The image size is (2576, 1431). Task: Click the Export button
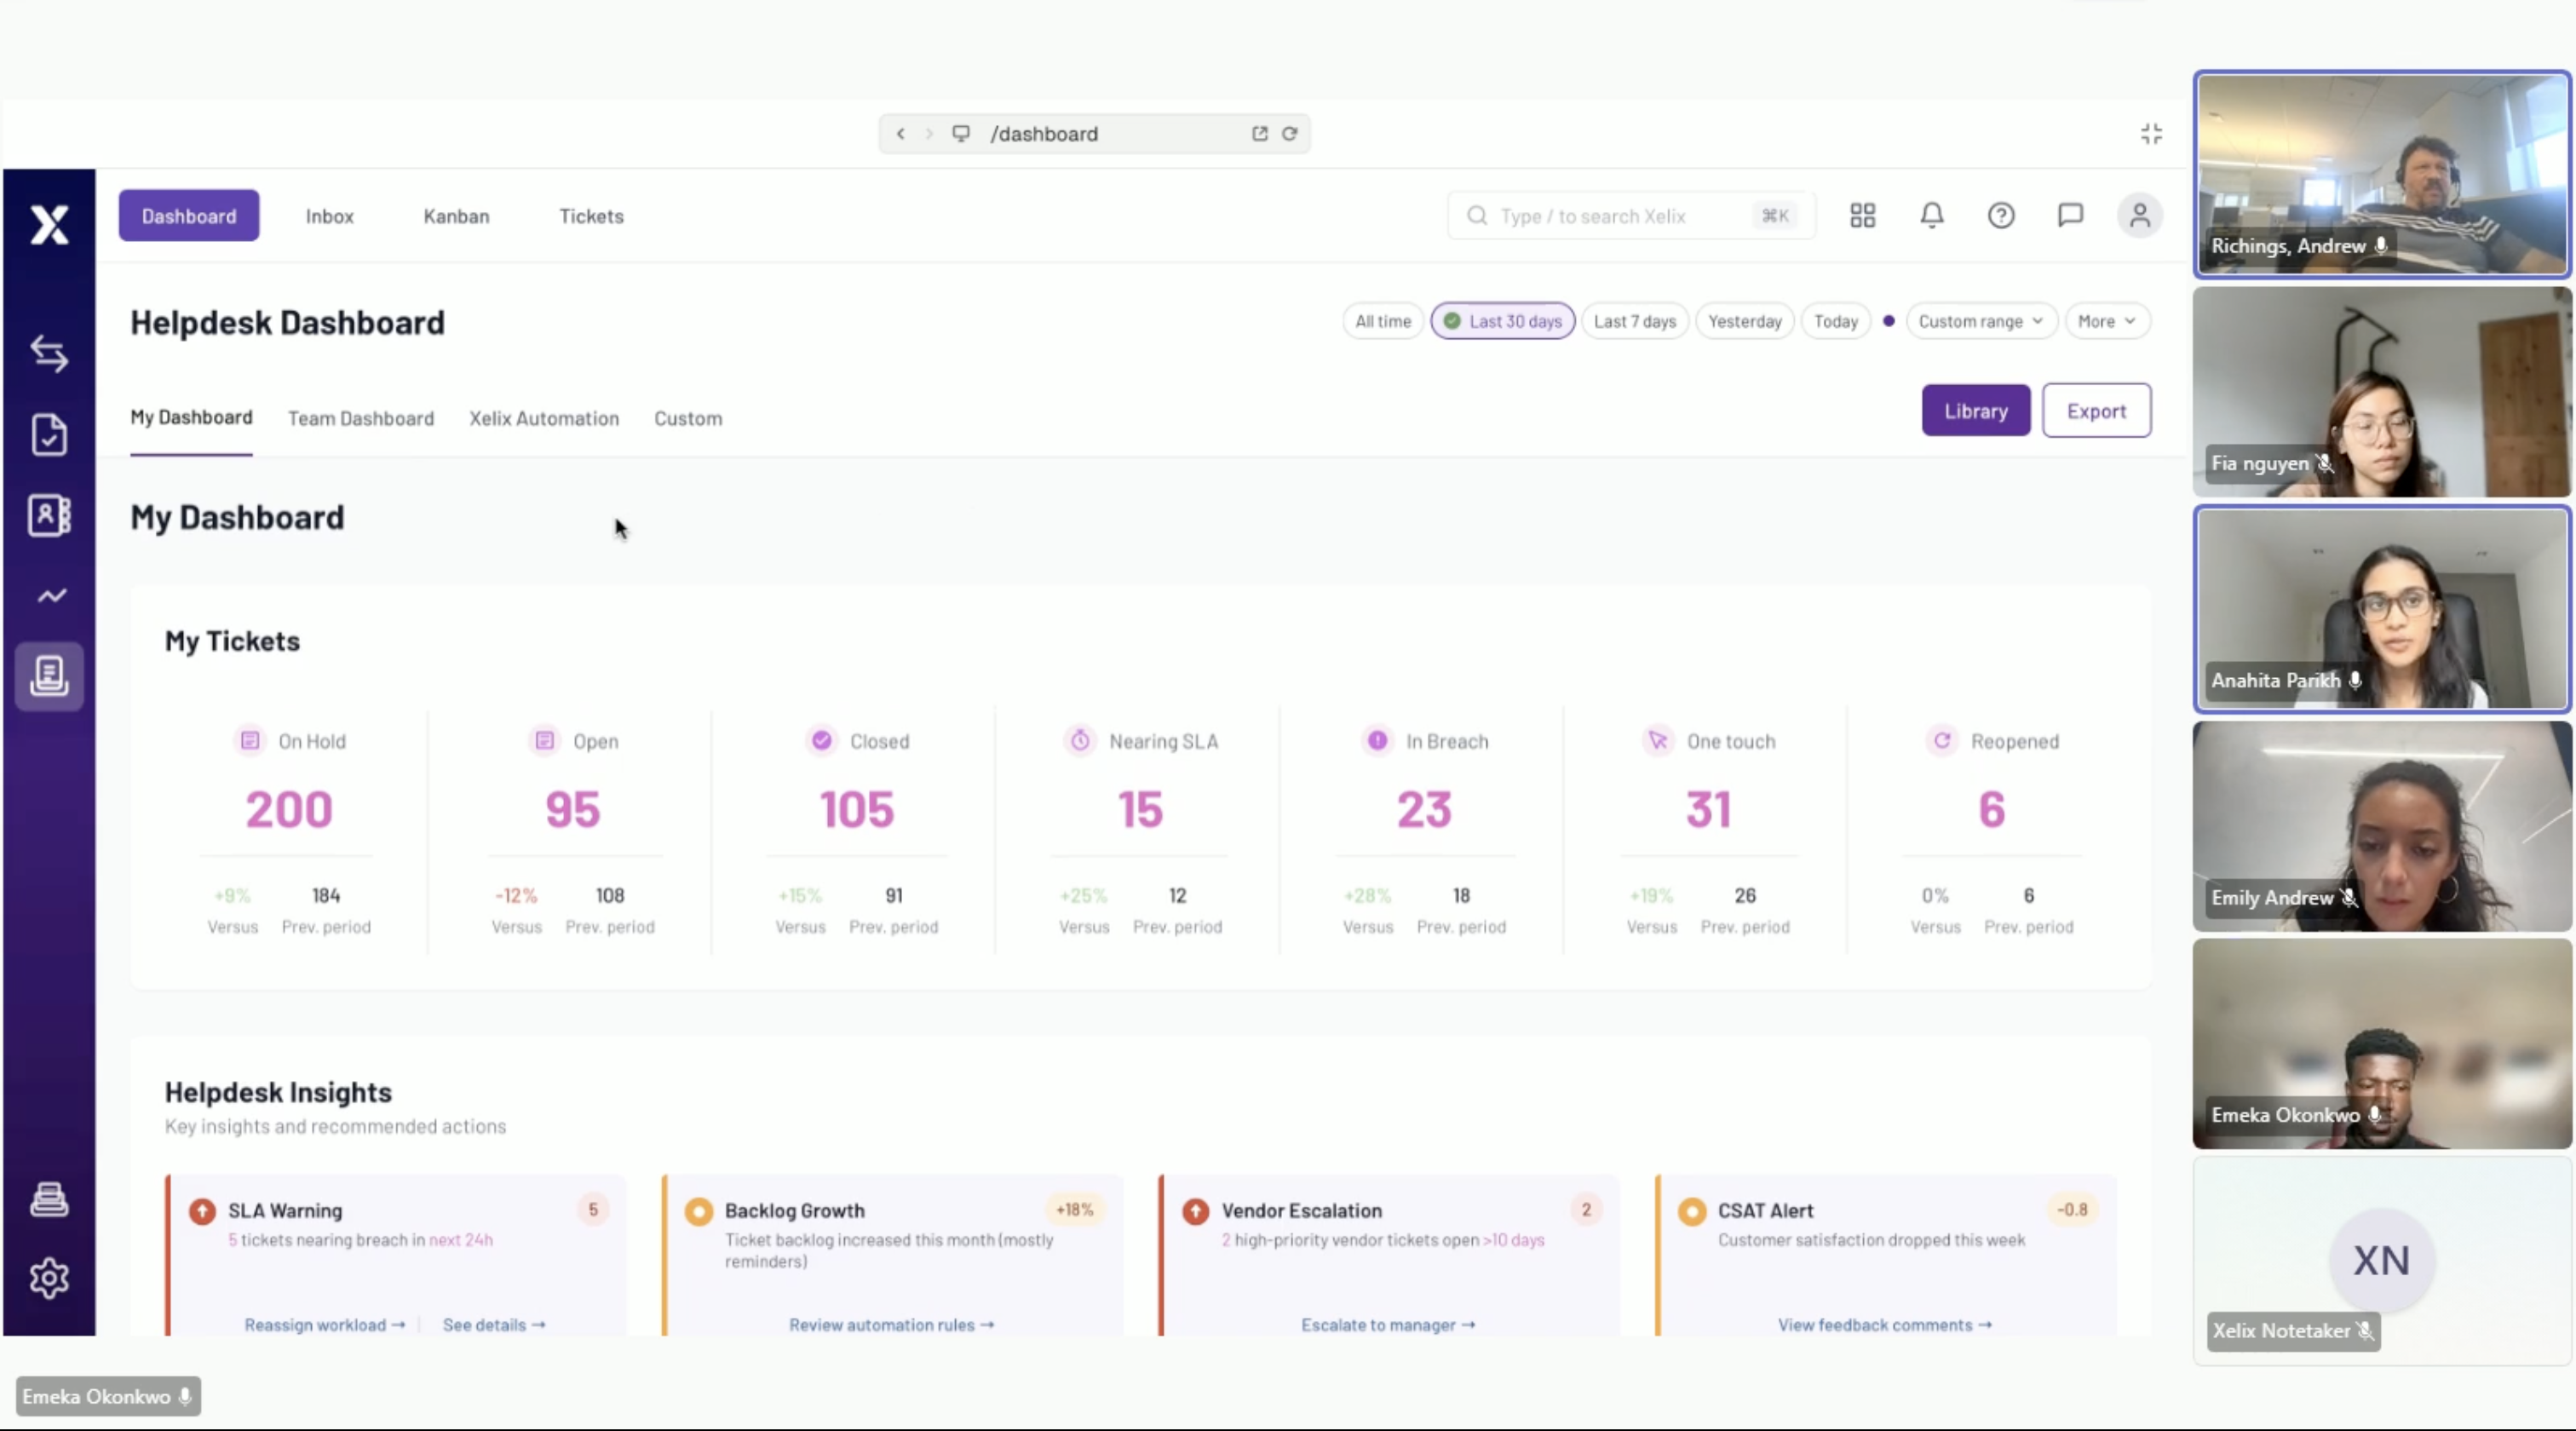[x=2096, y=410]
